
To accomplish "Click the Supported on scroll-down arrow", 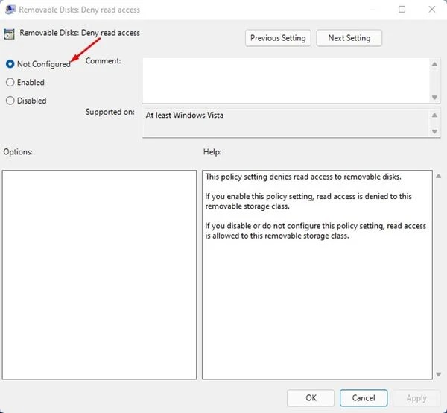I will pyautogui.click(x=434, y=131).
